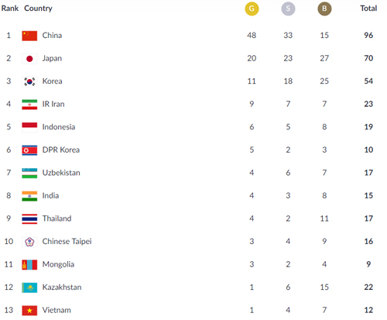Viewport: 387px width, 320px height.
Task: Click the Chinese Taipei emblem icon
Action: 29,242
